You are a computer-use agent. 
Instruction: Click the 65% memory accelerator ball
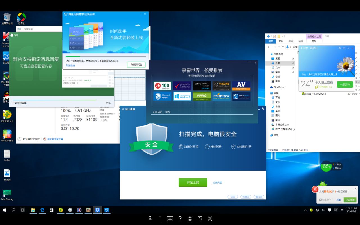click(x=326, y=166)
